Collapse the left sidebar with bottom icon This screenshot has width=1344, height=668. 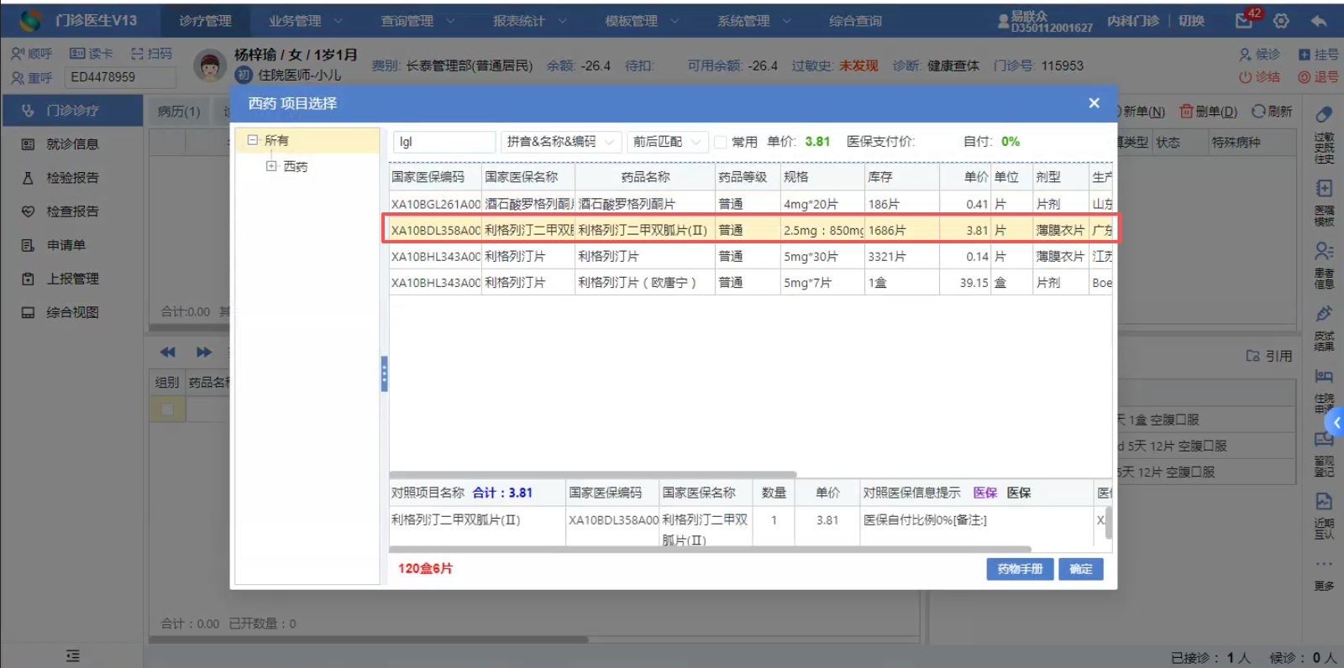(73, 655)
